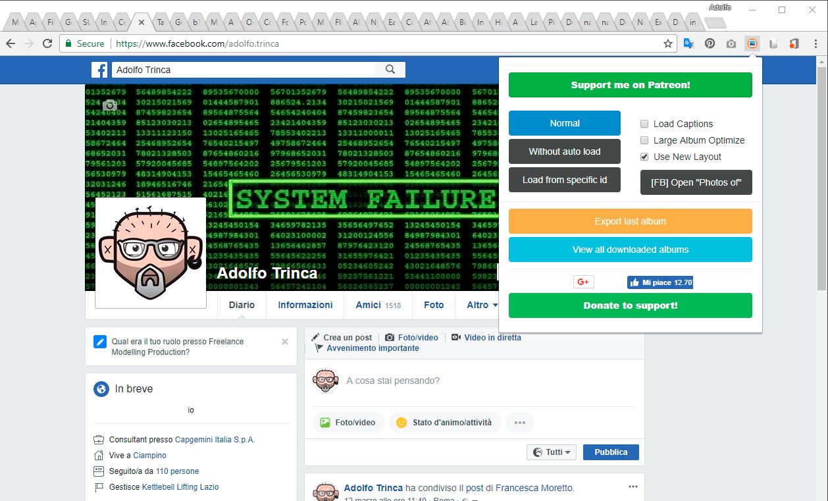Open the Informazioni profile tab

coord(305,305)
